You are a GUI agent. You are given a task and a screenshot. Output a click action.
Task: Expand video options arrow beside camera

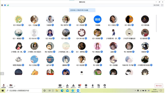tap(14, 86)
